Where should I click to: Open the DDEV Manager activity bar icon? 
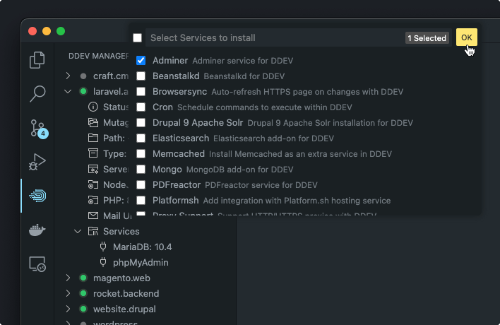tap(37, 196)
